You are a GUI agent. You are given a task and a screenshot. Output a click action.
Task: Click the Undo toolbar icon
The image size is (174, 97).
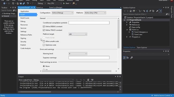tap(28, 4)
